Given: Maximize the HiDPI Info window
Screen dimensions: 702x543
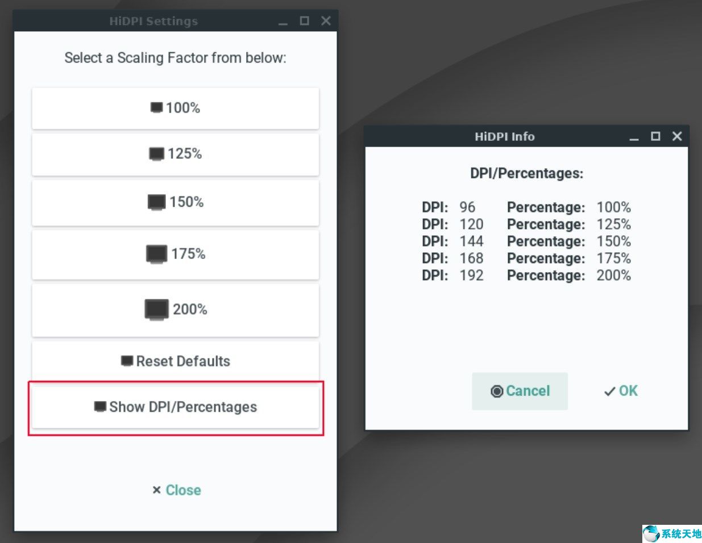Looking at the screenshot, I should (655, 136).
